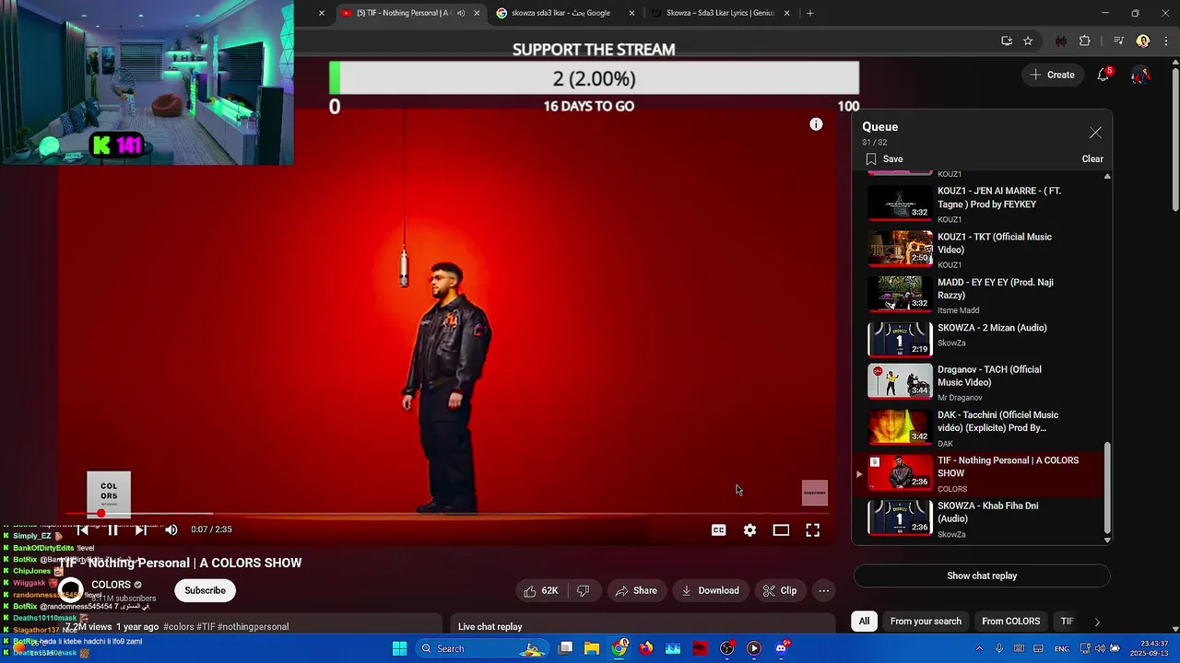The height and width of the screenshot is (663, 1180).
Task: Pause the video with the player button
Action: [x=112, y=529]
